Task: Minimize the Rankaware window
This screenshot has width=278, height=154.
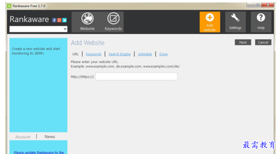Action: pos(251,5)
